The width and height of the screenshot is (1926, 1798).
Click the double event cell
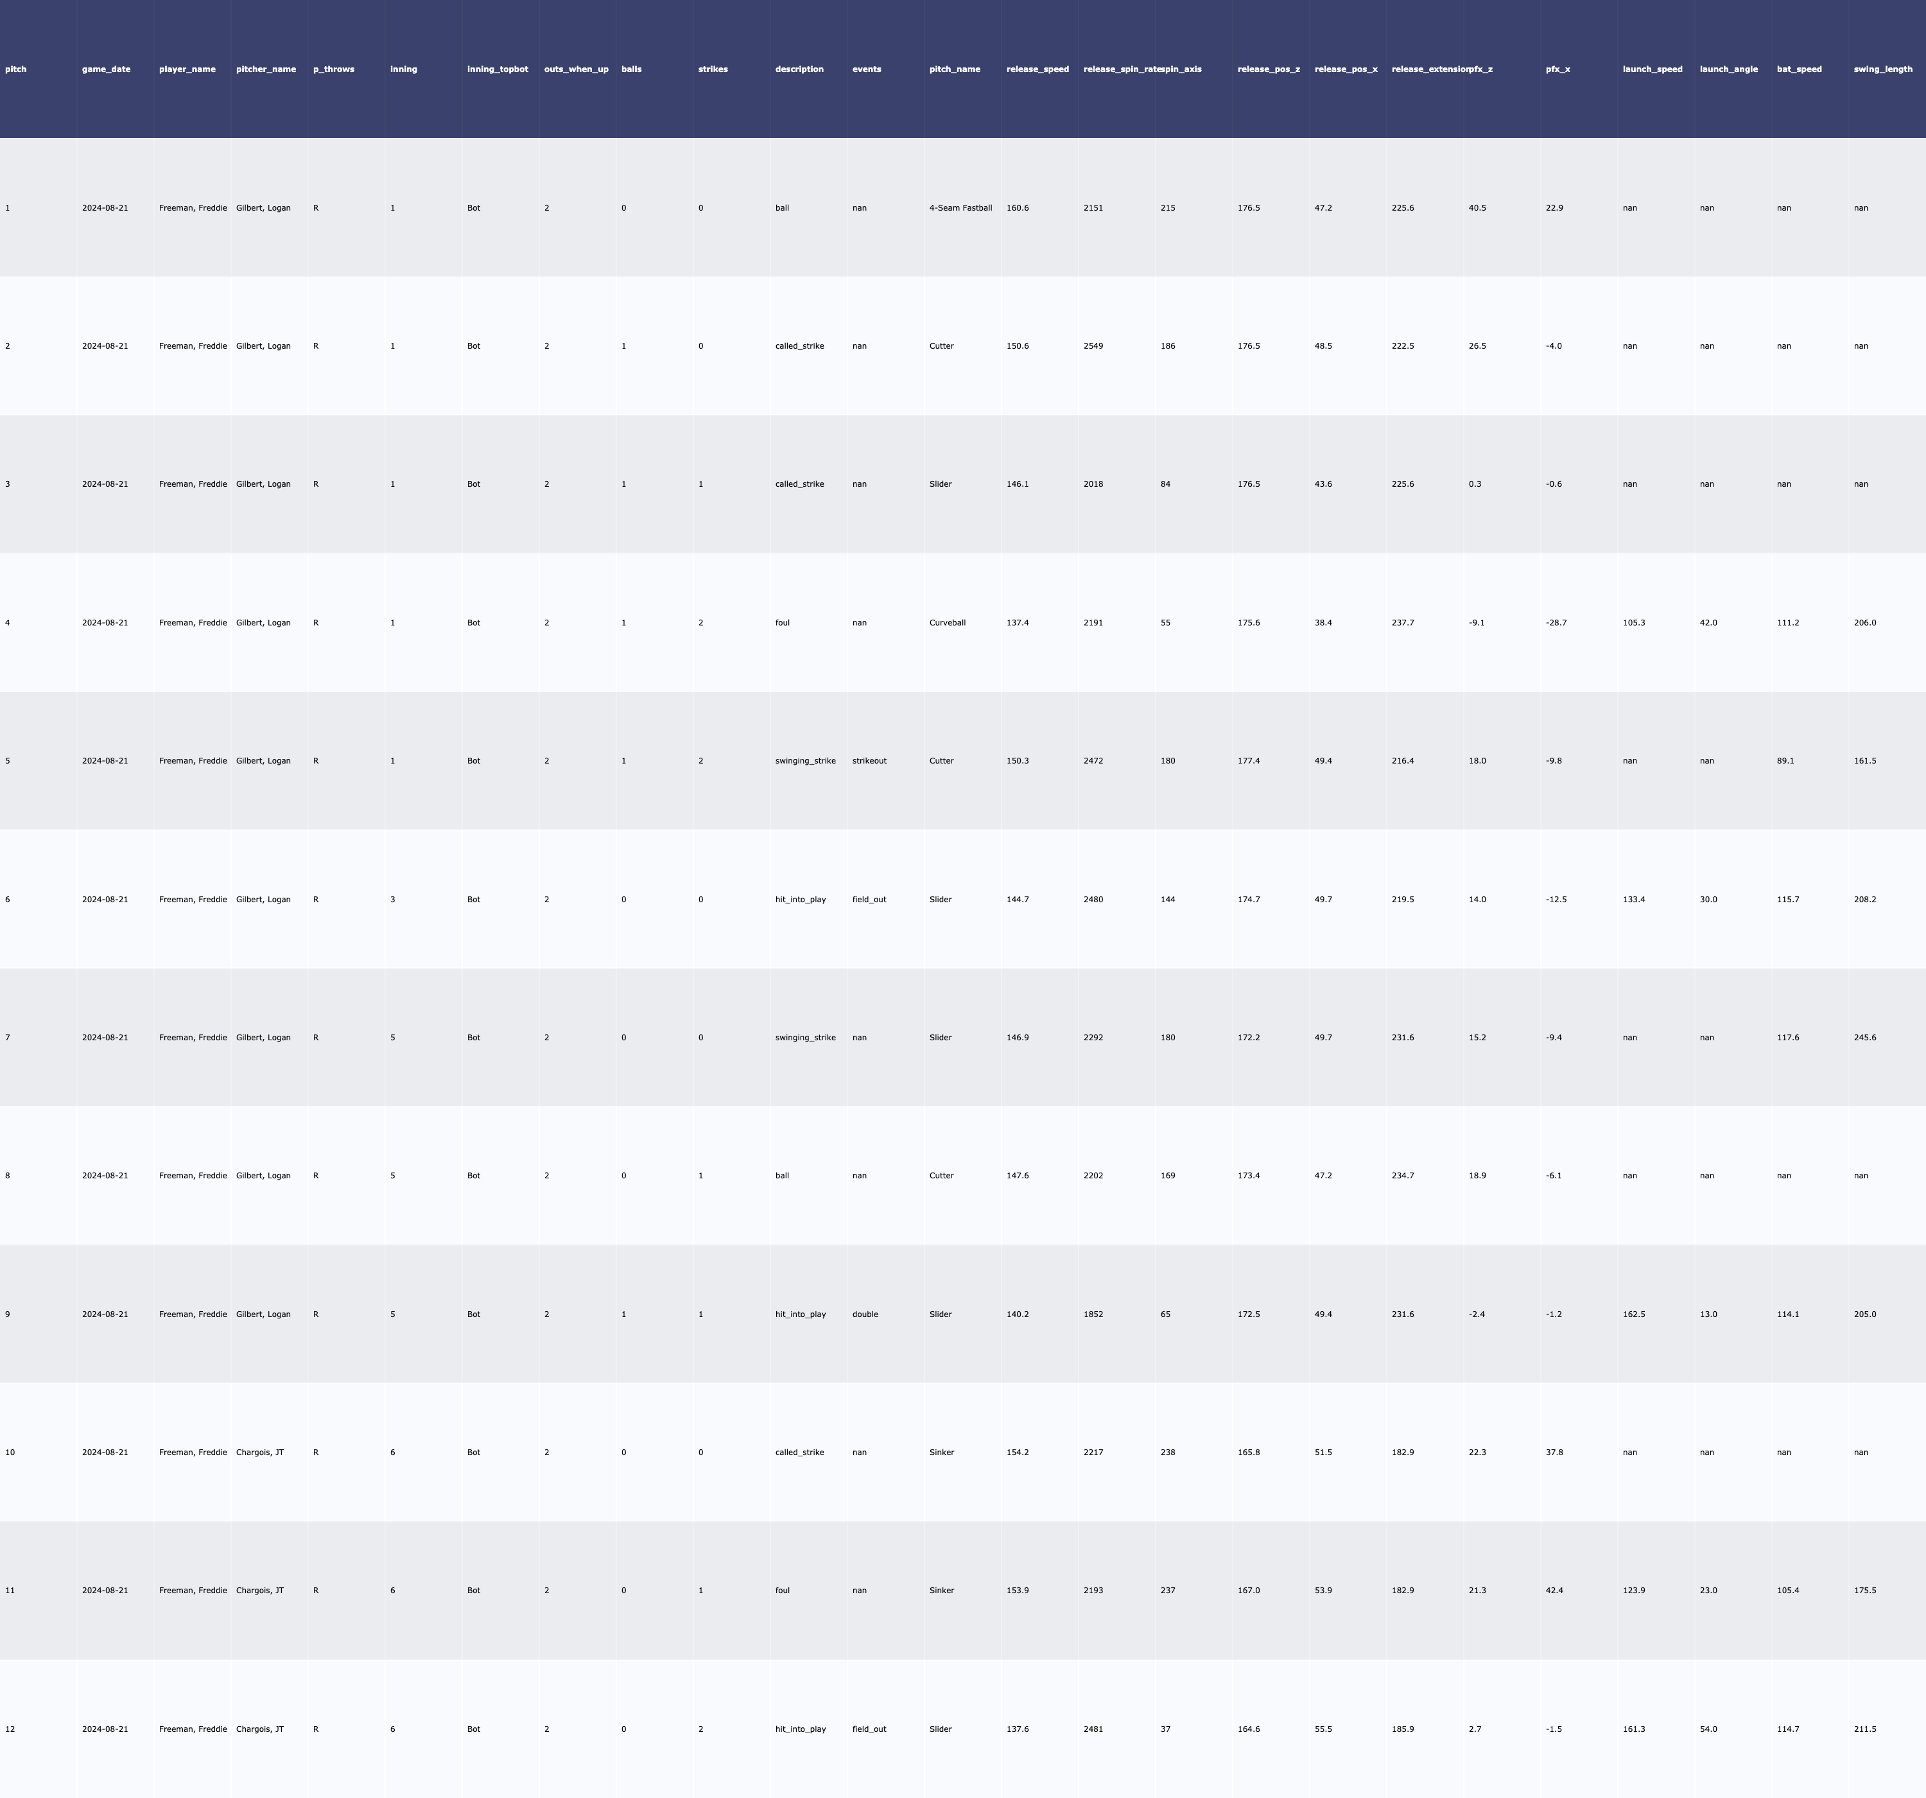tap(865, 1314)
